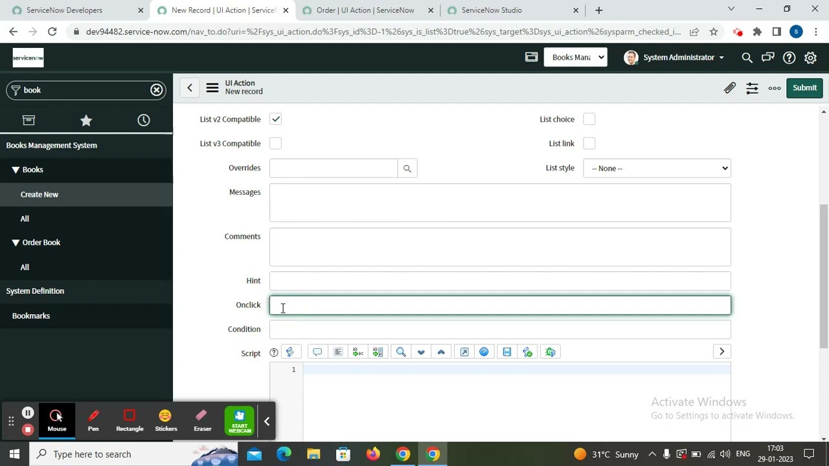Click find previous up-arrow icon

pos(441,352)
